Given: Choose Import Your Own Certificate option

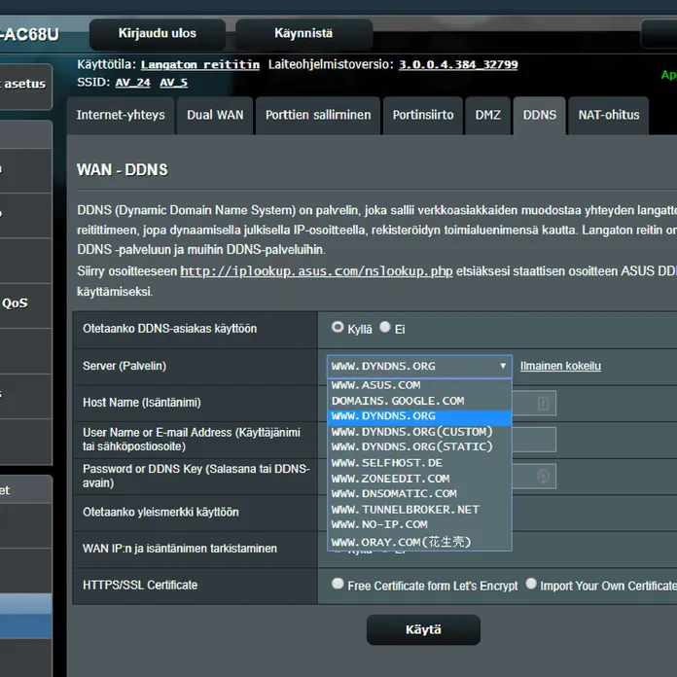Looking at the screenshot, I should pyautogui.click(x=531, y=585).
